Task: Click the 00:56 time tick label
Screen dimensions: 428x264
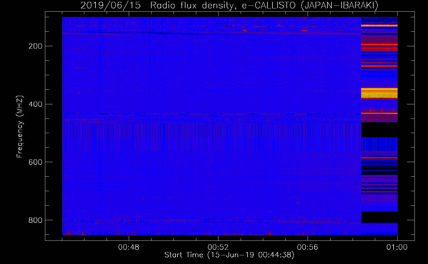Action: [308, 247]
